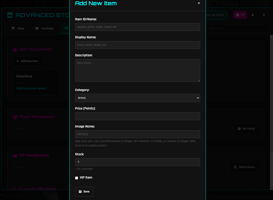273x200 pixels.
Task: Close the store window with X
Action: pyautogui.click(x=264, y=15)
